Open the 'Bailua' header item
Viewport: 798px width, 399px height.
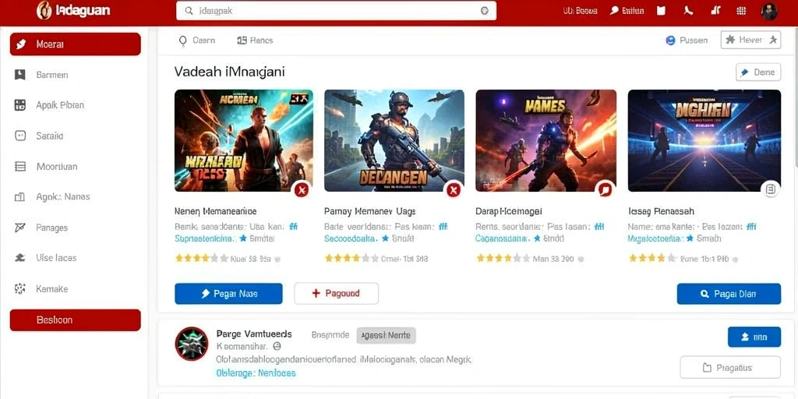(627, 11)
